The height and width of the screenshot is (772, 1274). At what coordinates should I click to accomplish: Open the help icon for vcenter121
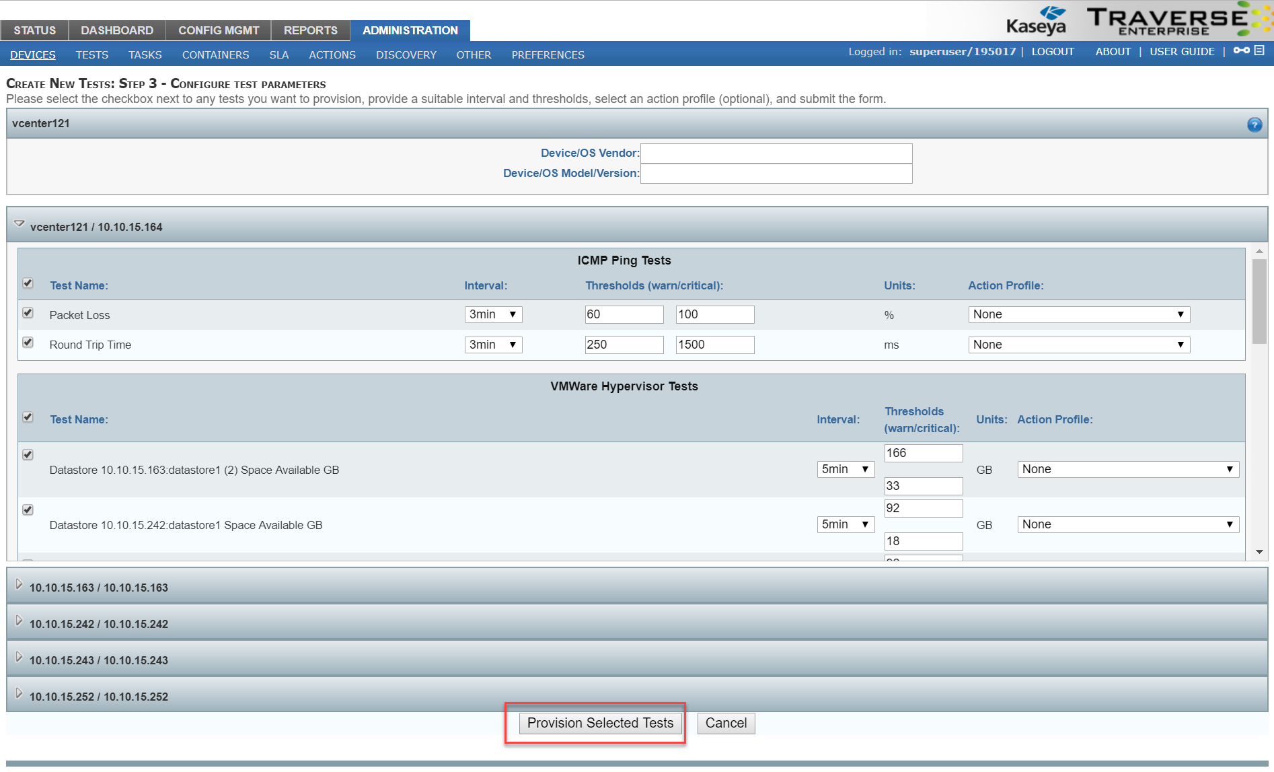tap(1254, 125)
